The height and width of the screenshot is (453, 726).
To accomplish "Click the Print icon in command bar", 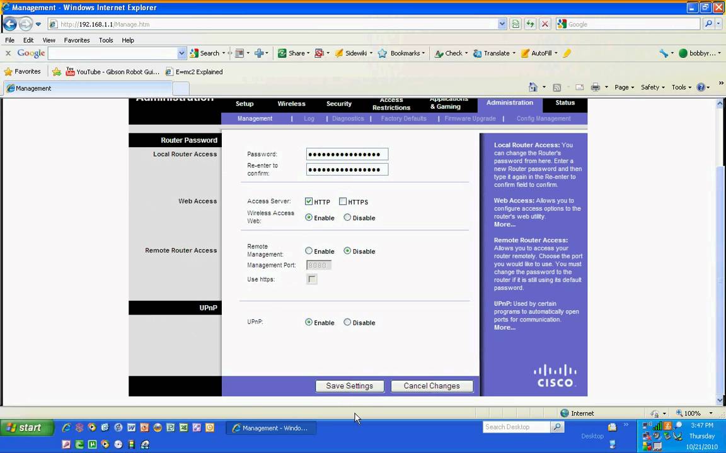I will tap(596, 87).
